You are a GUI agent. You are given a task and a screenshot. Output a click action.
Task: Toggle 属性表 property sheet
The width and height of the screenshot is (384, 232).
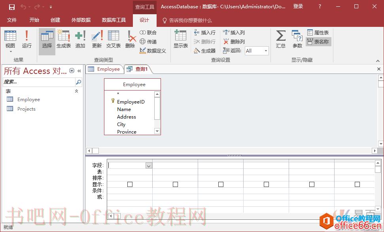[318, 32]
